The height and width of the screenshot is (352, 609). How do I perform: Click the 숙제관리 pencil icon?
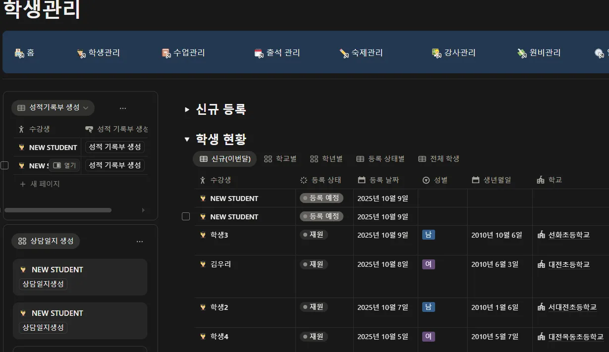[344, 53]
